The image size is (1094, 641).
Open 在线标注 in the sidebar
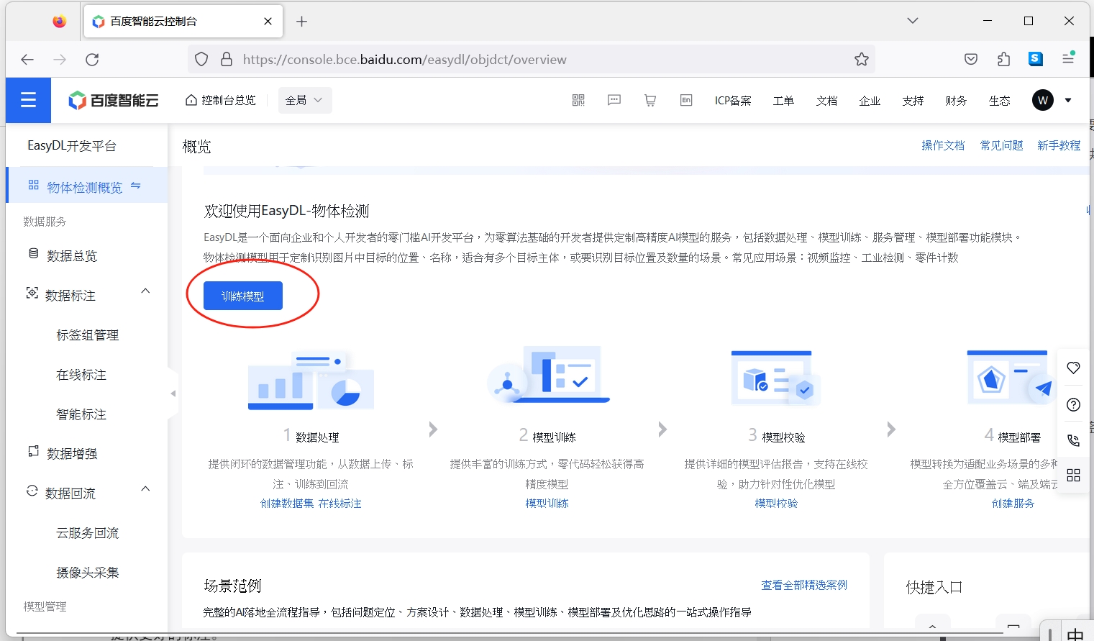coord(81,375)
